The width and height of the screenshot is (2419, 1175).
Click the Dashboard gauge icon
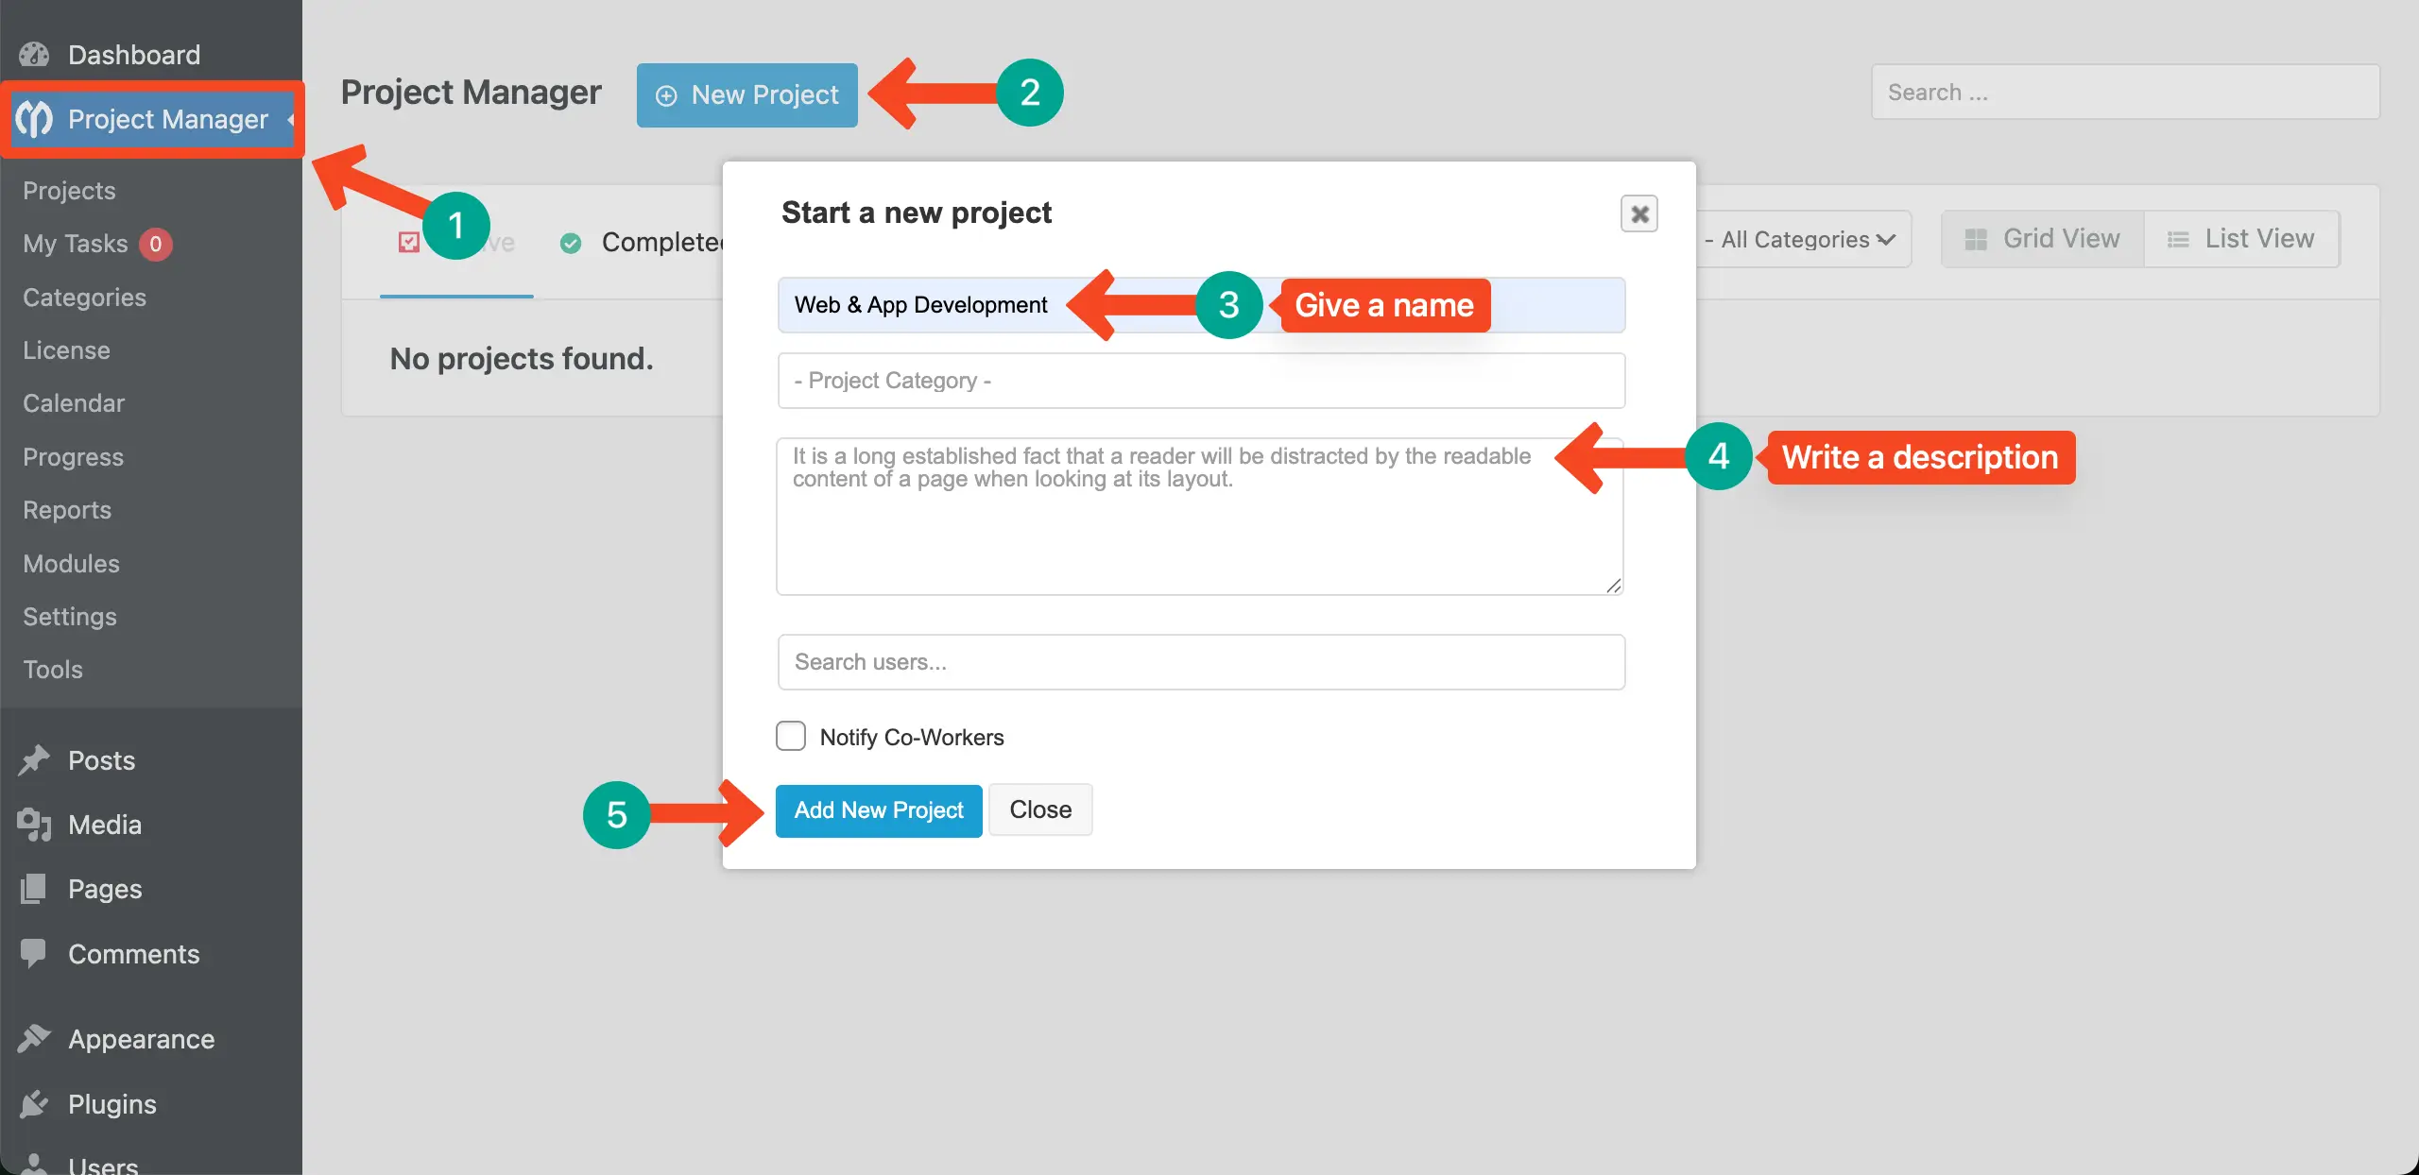tap(34, 55)
